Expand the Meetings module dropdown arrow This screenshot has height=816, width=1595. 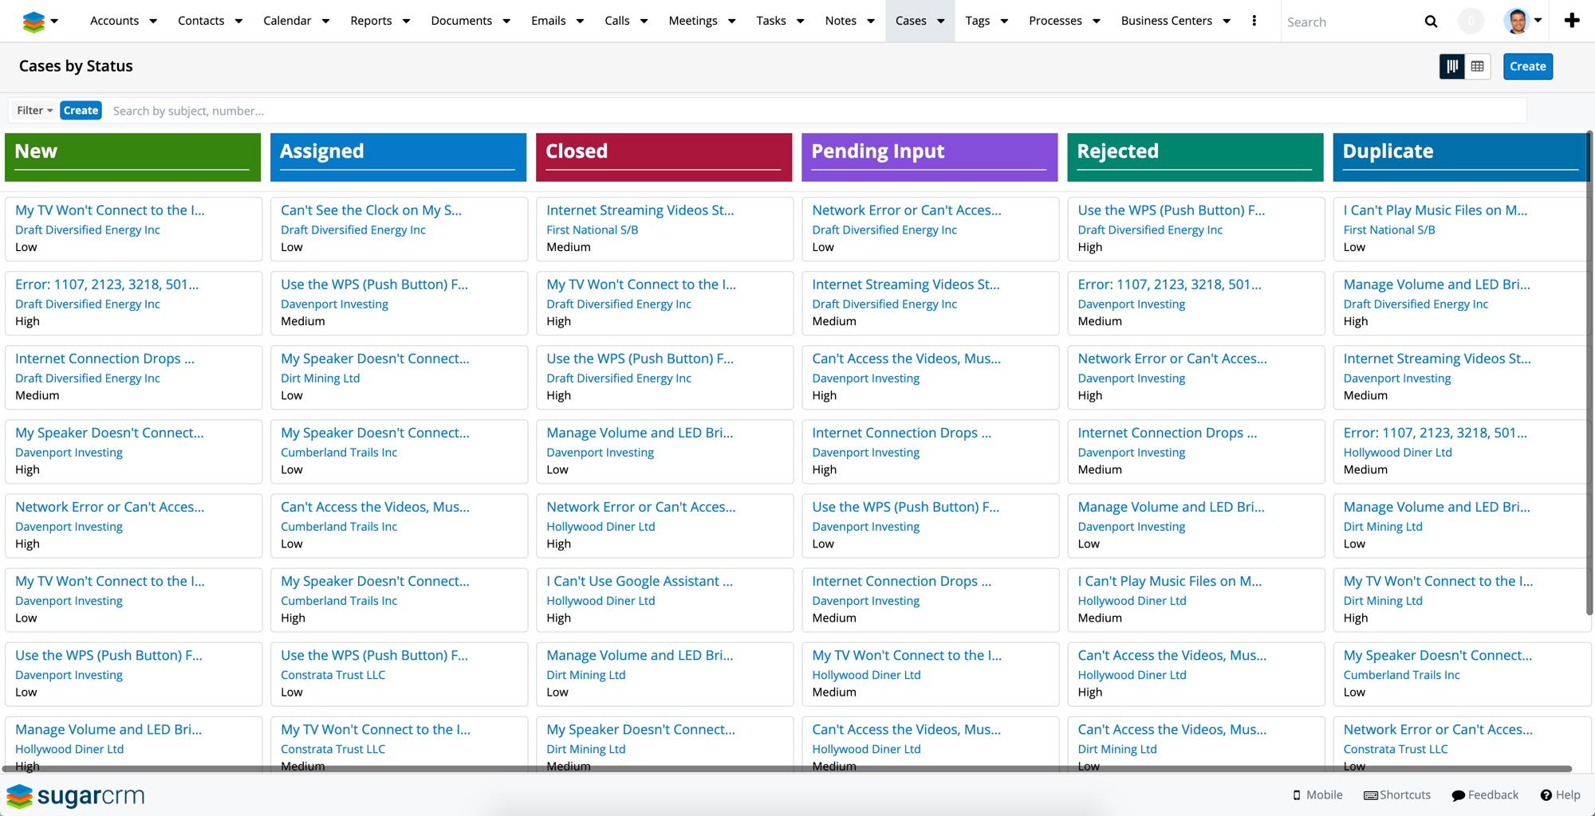click(x=731, y=22)
